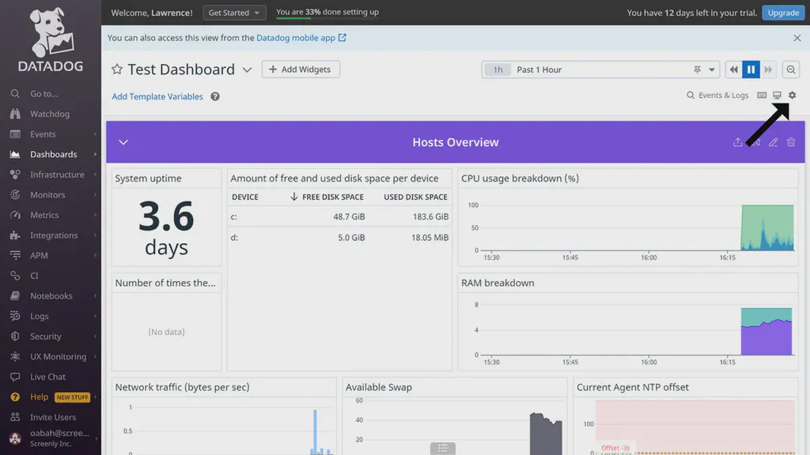This screenshot has height=455, width=810.
Task: Open the Get Started menu
Action: 233,13
